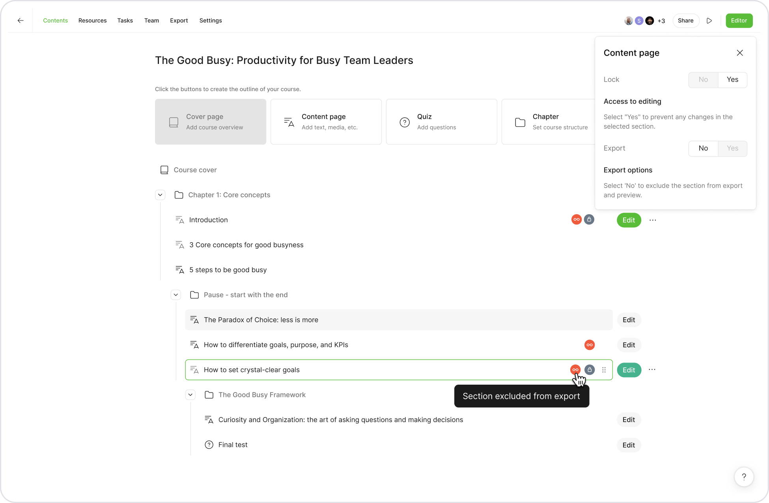Add a Quiz section
The height and width of the screenshot is (503, 769).
[x=441, y=122]
